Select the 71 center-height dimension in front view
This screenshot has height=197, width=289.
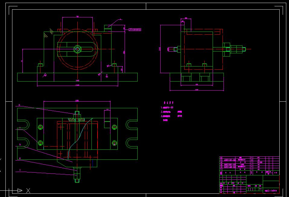click(x=22, y=61)
